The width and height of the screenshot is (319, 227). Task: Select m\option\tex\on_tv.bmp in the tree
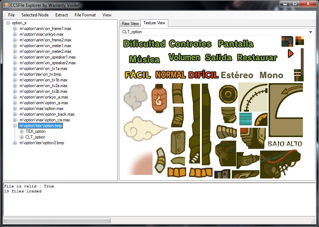pyautogui.click(x=40, y=74)
